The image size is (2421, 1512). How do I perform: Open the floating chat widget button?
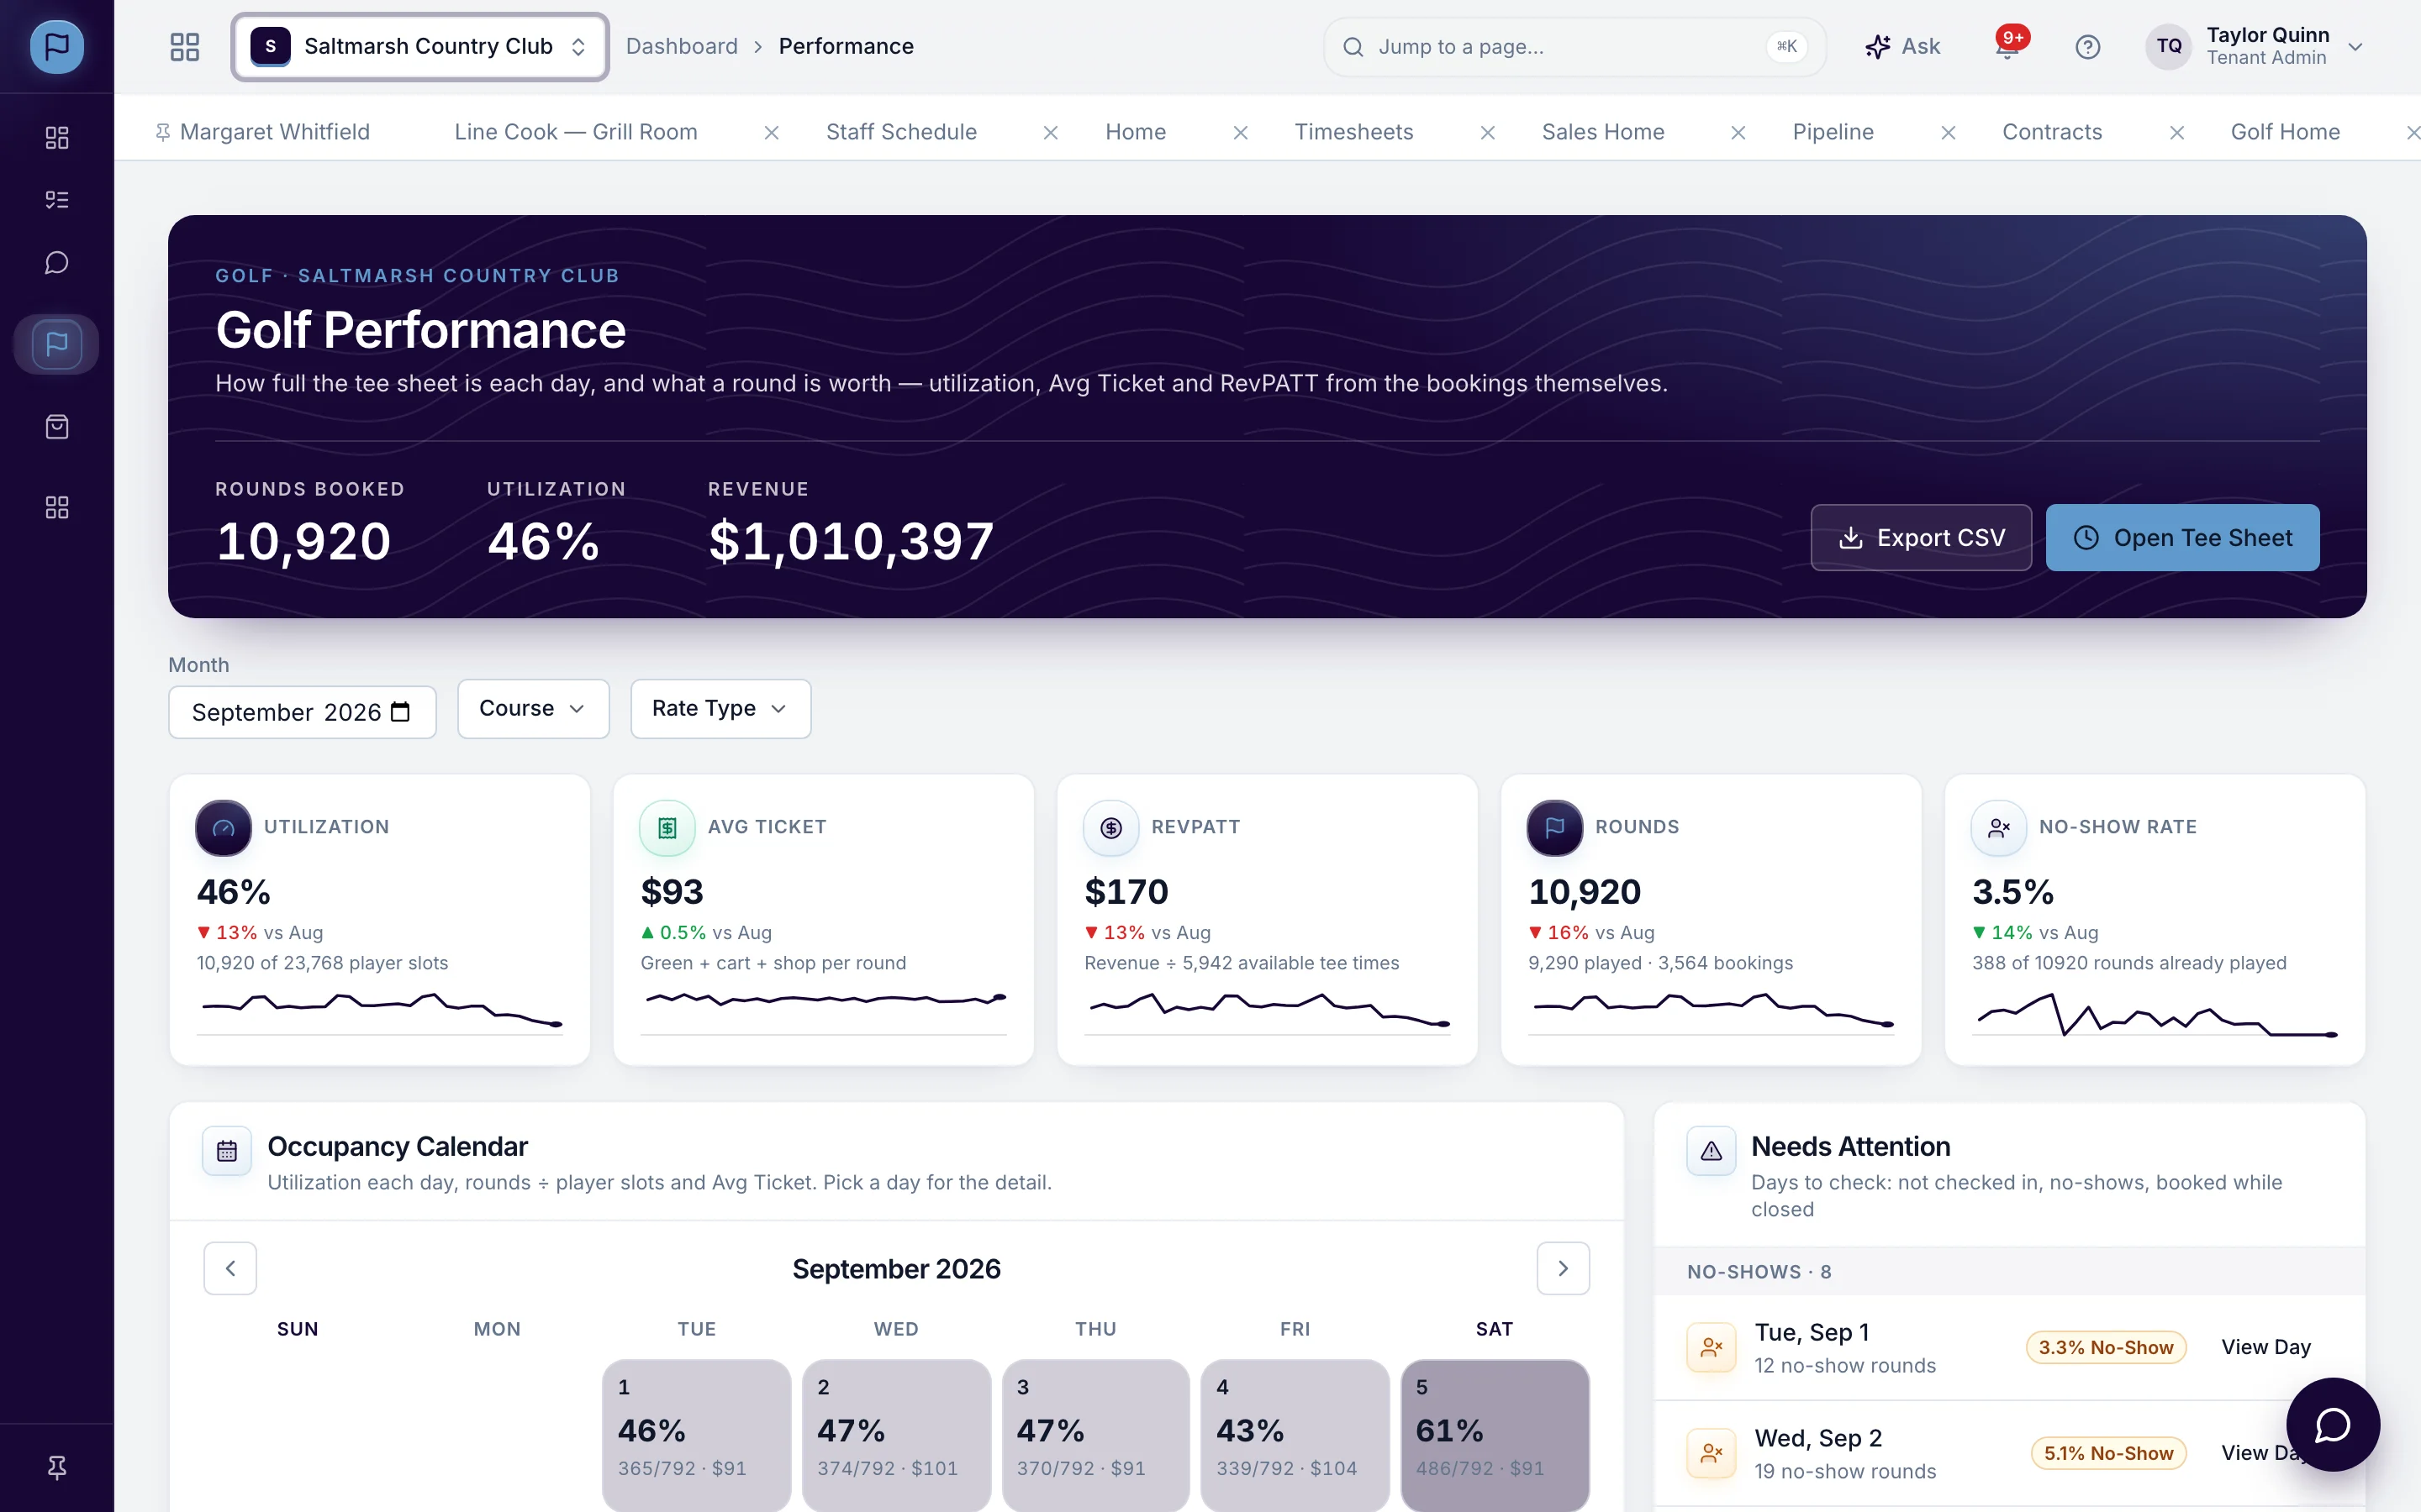pos(2332,1424)
